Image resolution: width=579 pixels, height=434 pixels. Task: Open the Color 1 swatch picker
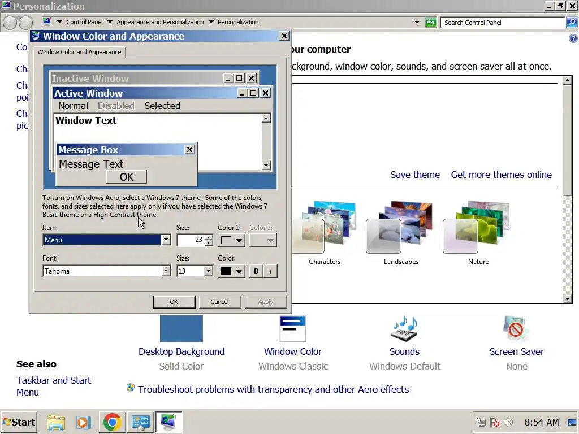point(231,240)
